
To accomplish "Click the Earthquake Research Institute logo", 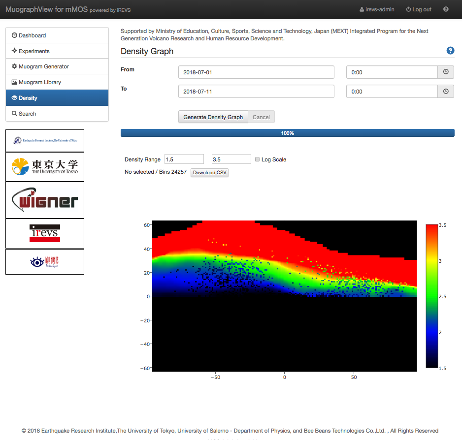I will [45, 141].
